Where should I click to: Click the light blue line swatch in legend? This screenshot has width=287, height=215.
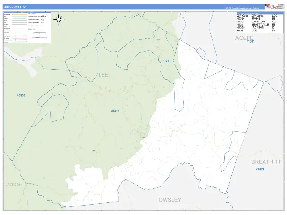pyautogui.click(x=19, y=18)
